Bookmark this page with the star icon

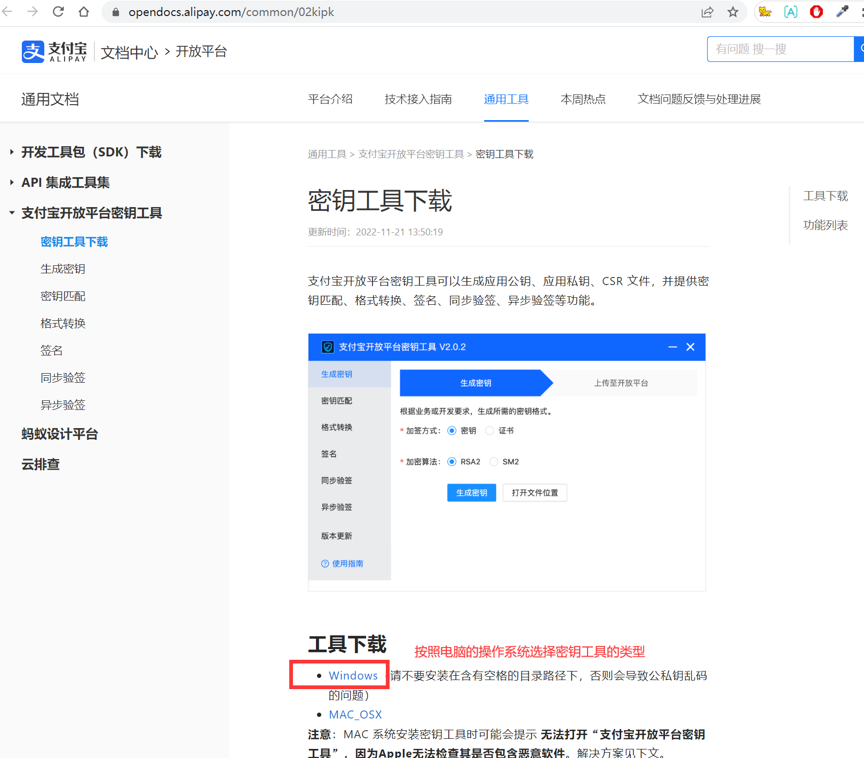tap(733, 12)
